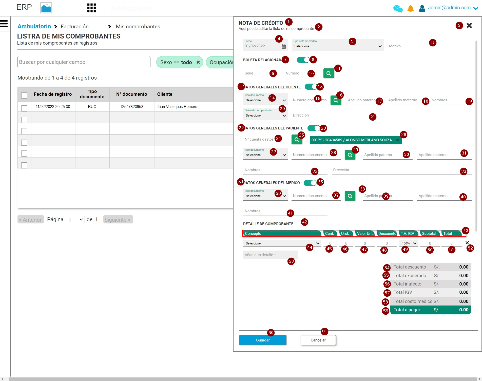
Task: Open admin@admin.com user menu
Action: pyautogui.click(x=449, y=8)
